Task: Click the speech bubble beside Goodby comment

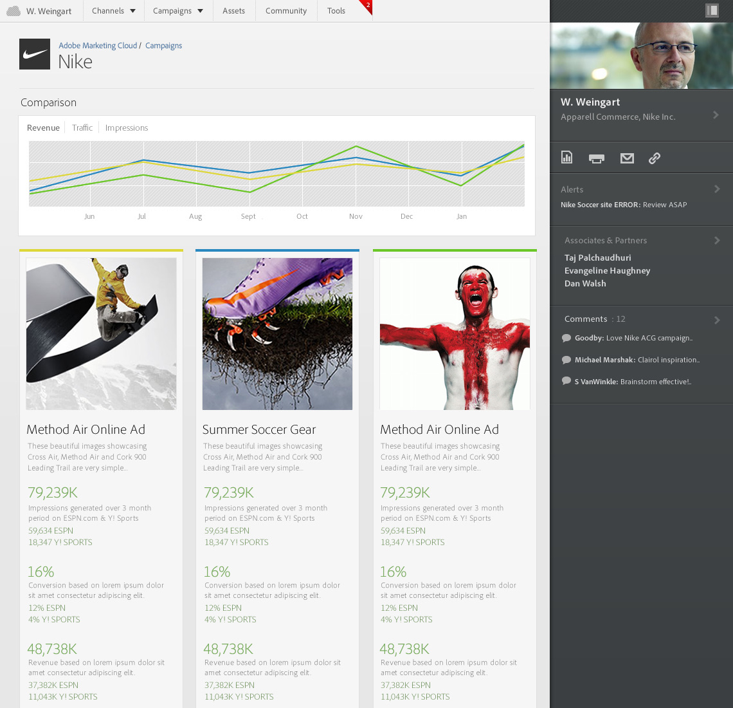Action: pyautogui.click(x=566, y=338)
